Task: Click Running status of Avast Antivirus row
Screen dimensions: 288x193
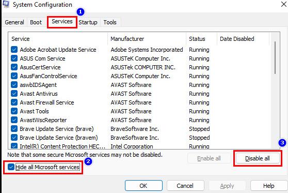Action: (x=199, y=94)
